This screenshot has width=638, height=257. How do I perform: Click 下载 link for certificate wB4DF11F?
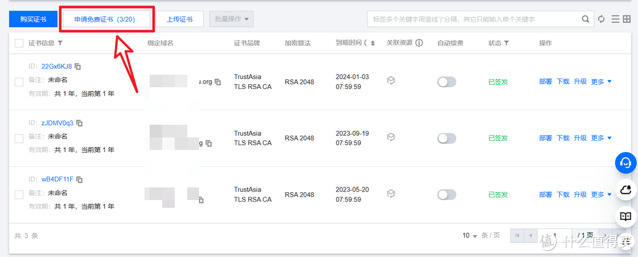point(563,195)
